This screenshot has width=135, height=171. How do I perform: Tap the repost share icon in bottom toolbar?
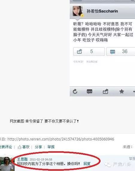tap(106, 92)
